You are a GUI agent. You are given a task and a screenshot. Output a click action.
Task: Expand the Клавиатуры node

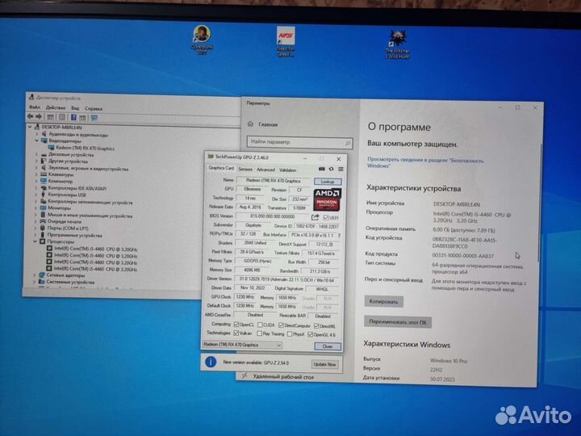coord(36,174)
